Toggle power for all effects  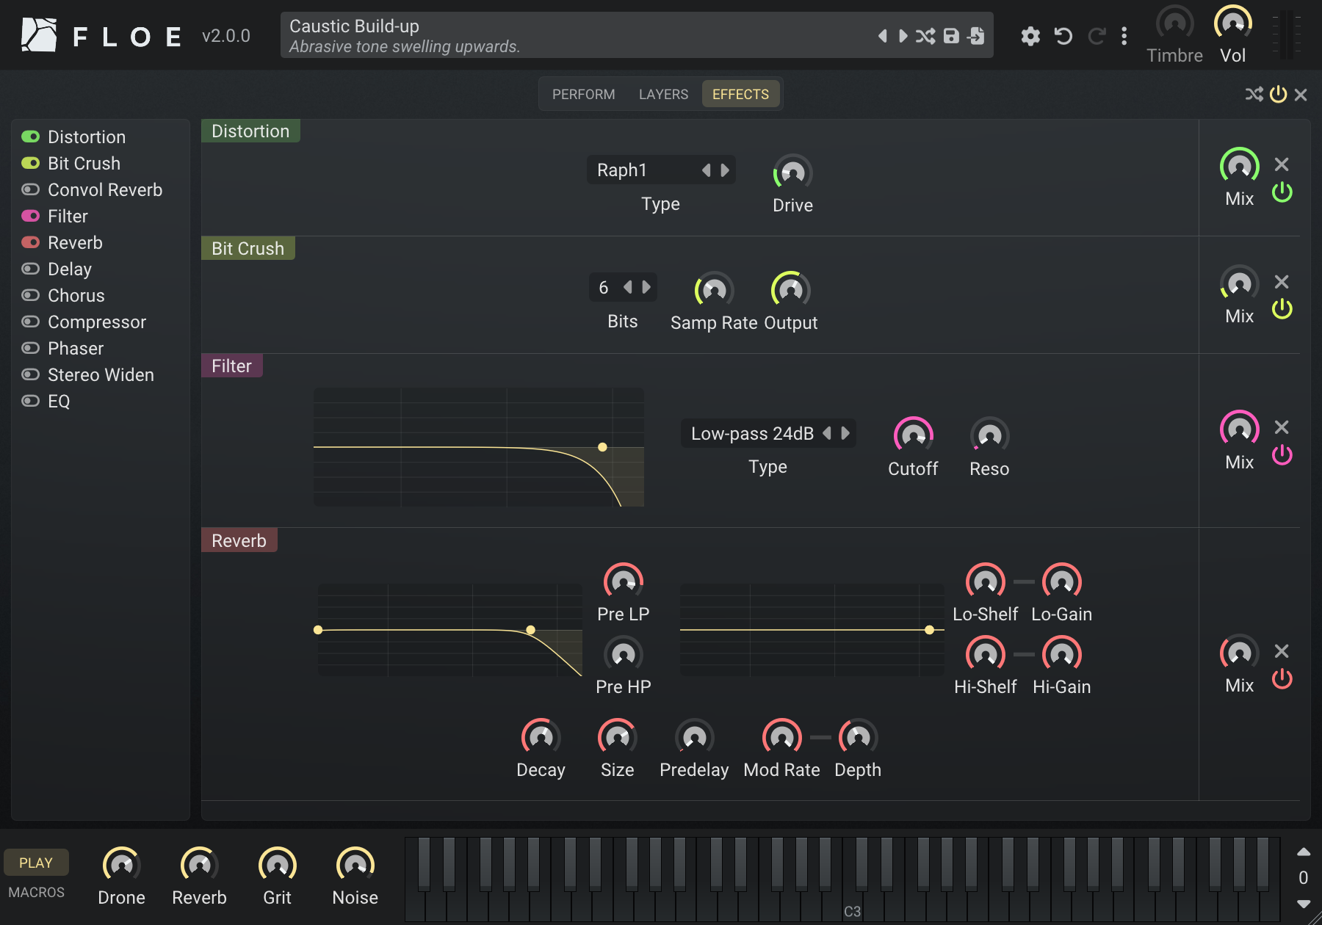[x=1279, y=94]
